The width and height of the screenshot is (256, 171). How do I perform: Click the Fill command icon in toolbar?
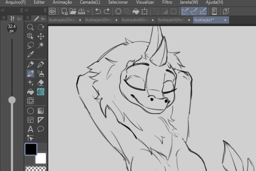136,11
